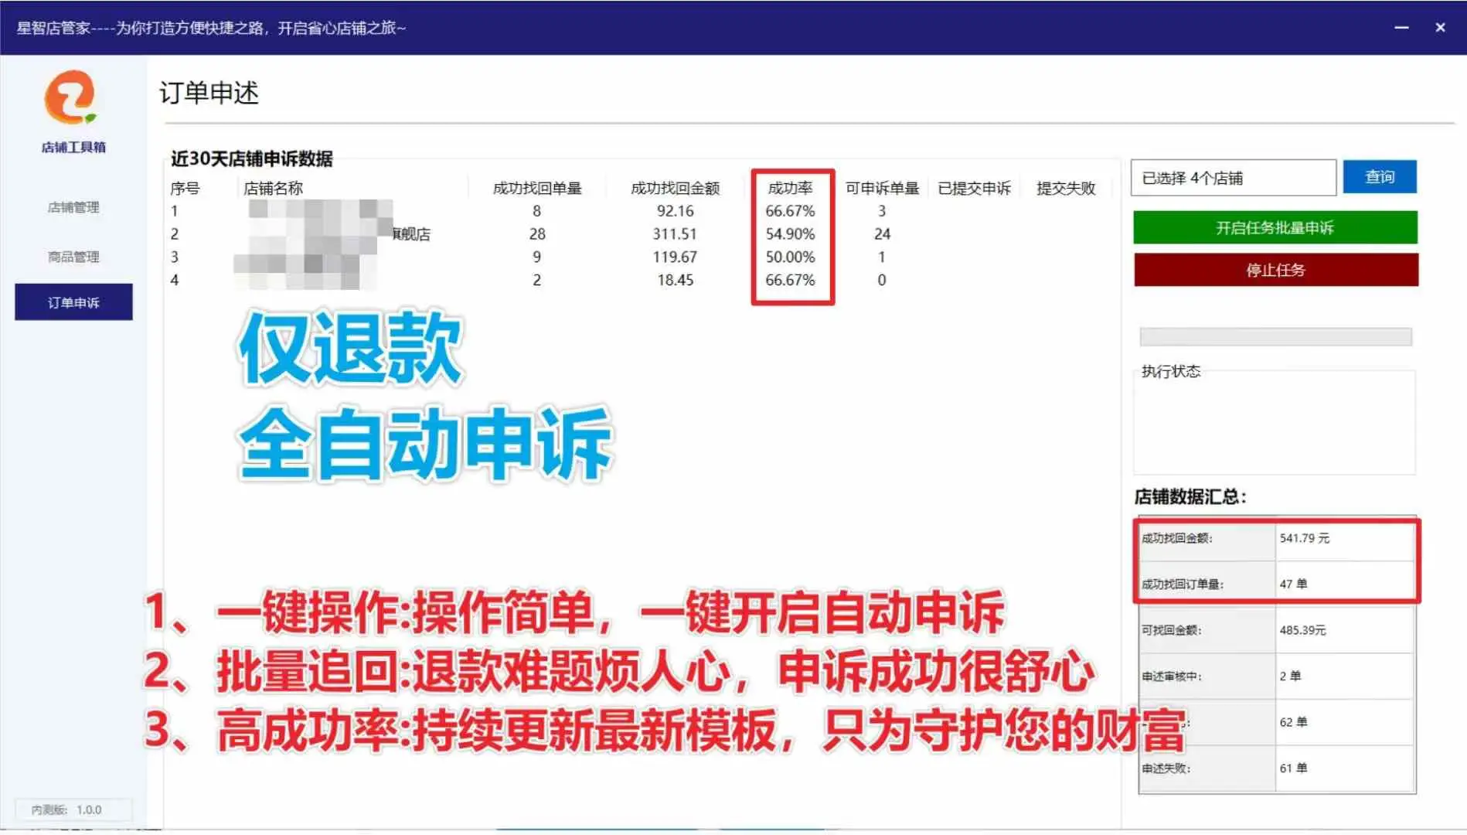The image size is (1467, 835).
Task: Start batch appeals with 开启任务批量申诉
Action: 1275,227
